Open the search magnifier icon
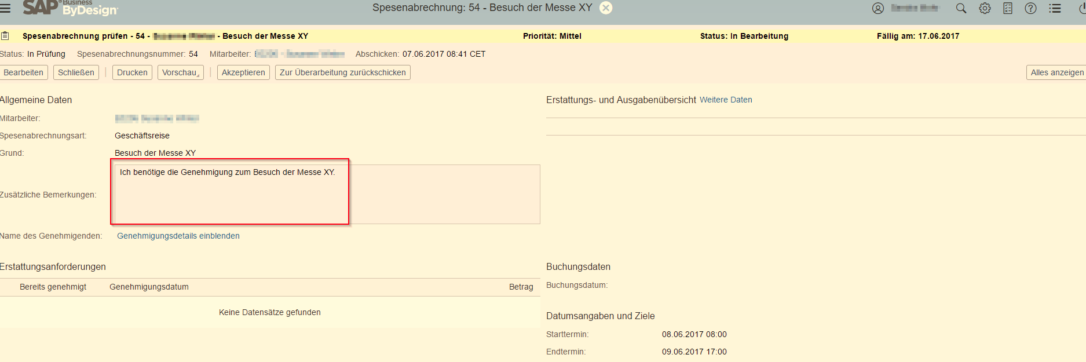The image size is (1086, 362). pyautogui.click(x=961, y=8)
